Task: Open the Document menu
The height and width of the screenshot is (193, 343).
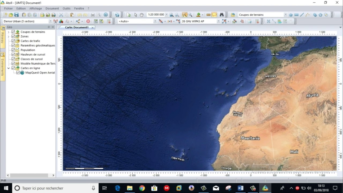Action: (52, 9)
